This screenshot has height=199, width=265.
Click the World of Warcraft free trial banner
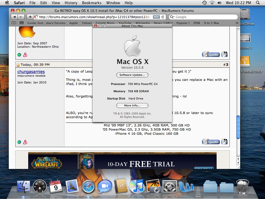tap(122, 161)
